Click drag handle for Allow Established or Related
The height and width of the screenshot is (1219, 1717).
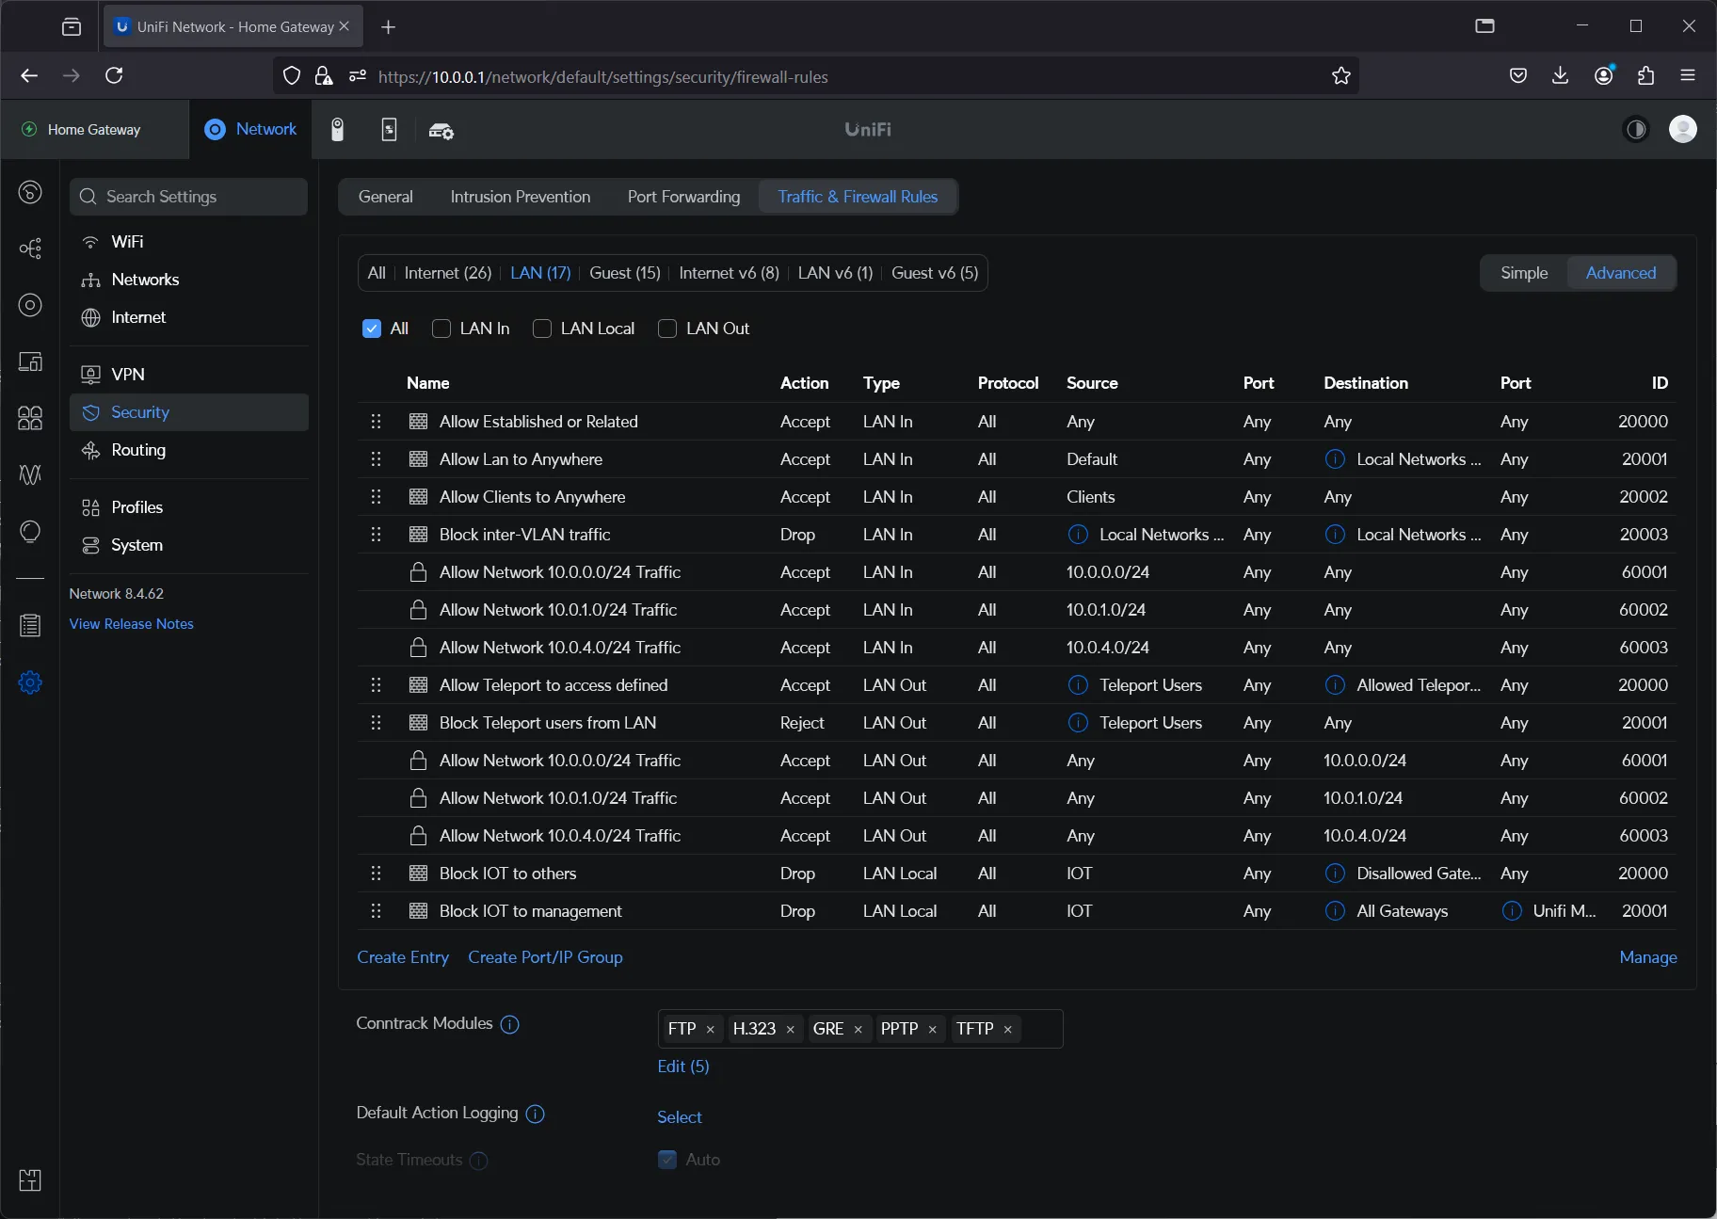(376, 422)
